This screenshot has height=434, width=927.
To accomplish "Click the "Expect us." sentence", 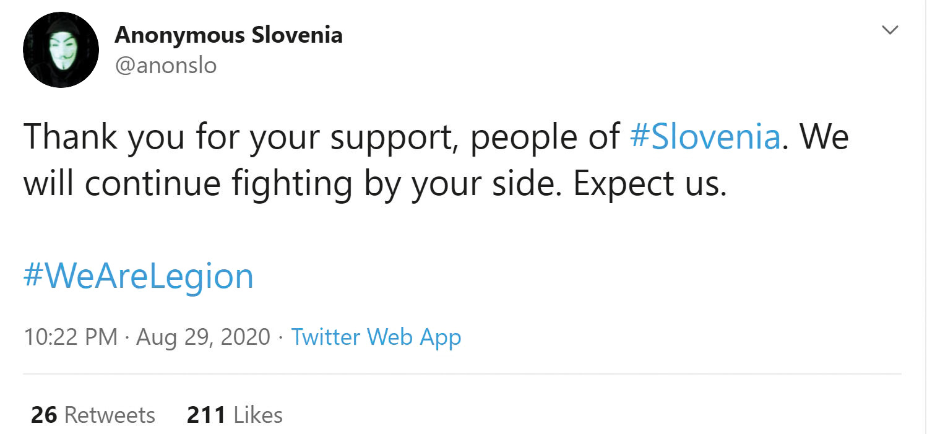I will 649,184.
